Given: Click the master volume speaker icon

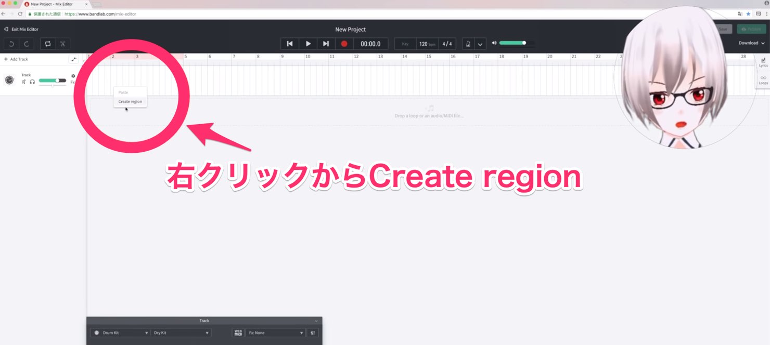Looking at the screenshot, I should click(x=494, y=43).
